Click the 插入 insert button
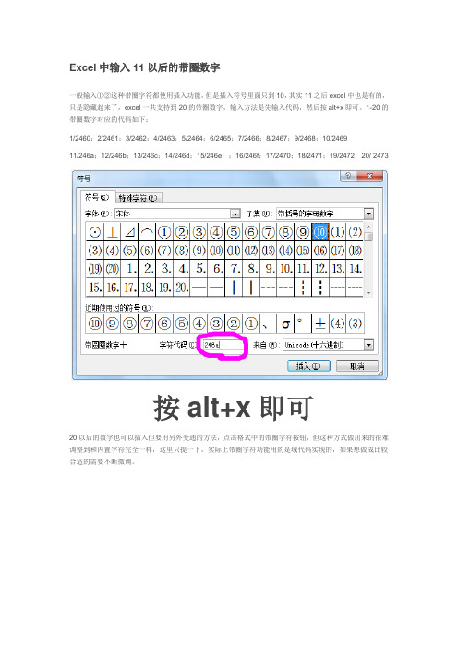Viewport: 458px width, 649px height. pos(308,365)
